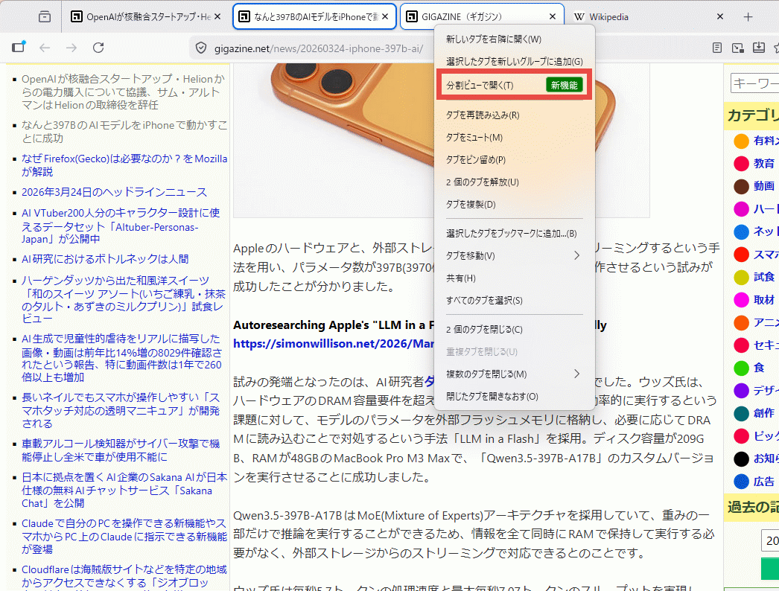Image resolution: width=779 pixels, height=591 pixels.
Task: Open the Firefox View button left of the tabs
Action: (x=45, y=16)
